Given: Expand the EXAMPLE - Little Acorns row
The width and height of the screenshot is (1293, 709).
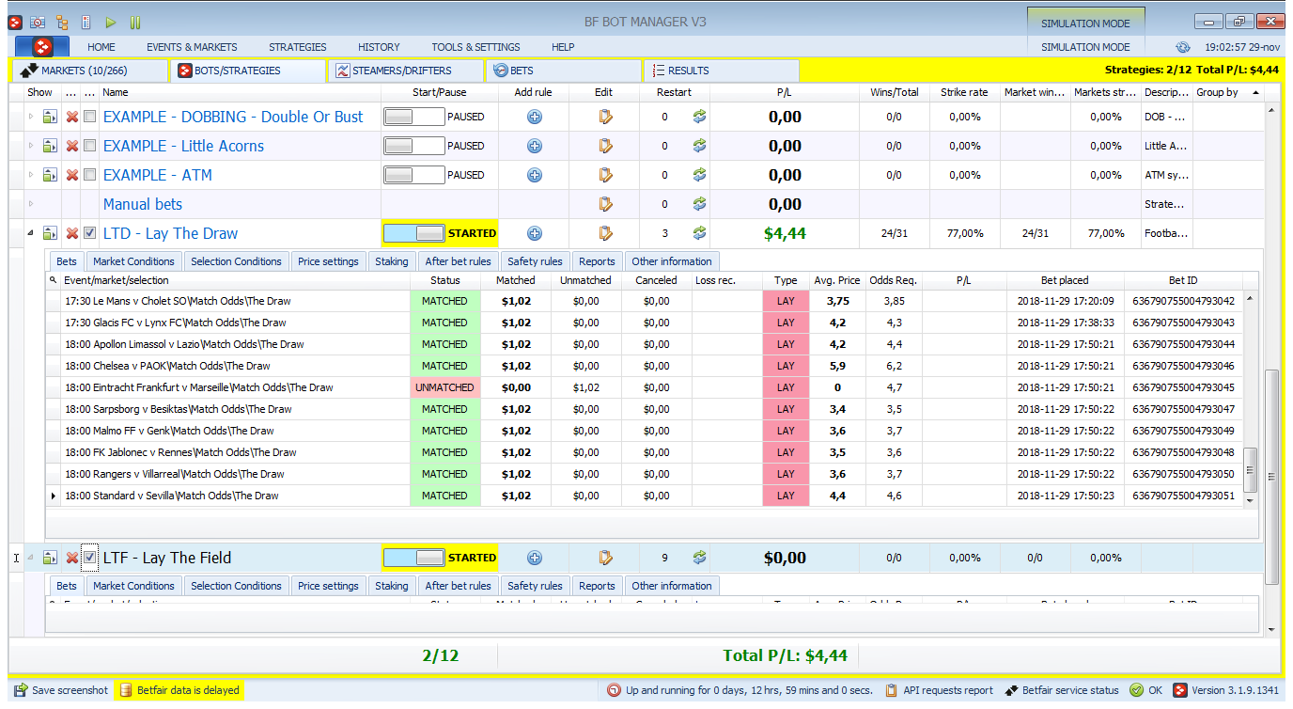Looking at the screenshot, I should click(x=30, y=146).
